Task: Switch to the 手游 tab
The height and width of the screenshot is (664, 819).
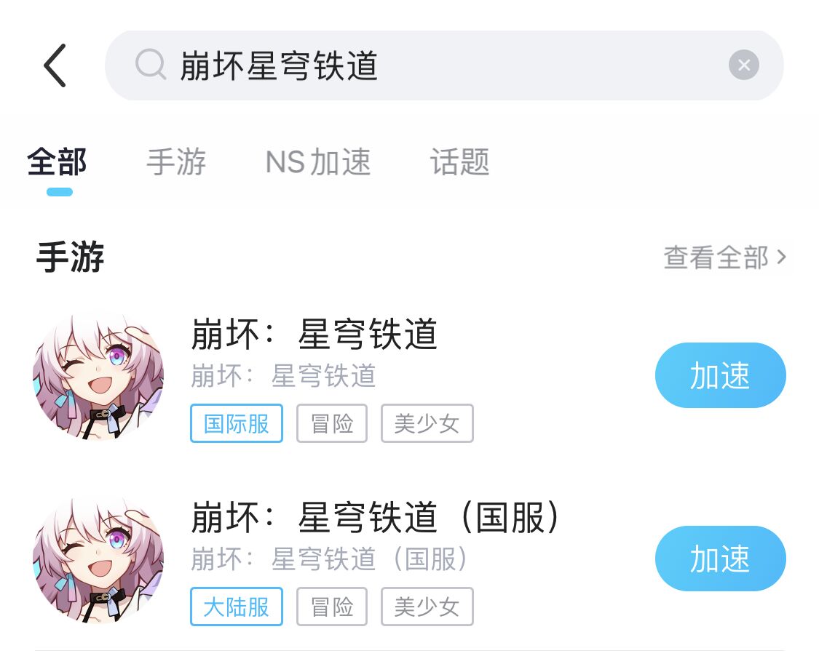Action: tap(176, 161)
